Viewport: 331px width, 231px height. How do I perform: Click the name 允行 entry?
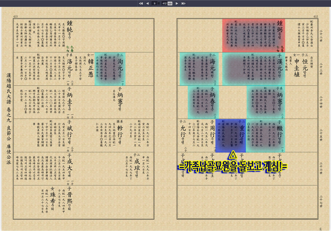[183, 132]
